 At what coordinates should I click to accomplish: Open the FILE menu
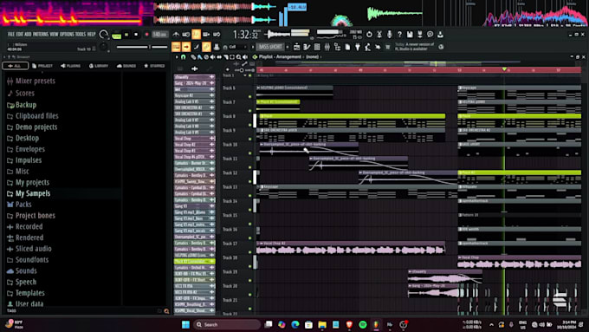11,34
